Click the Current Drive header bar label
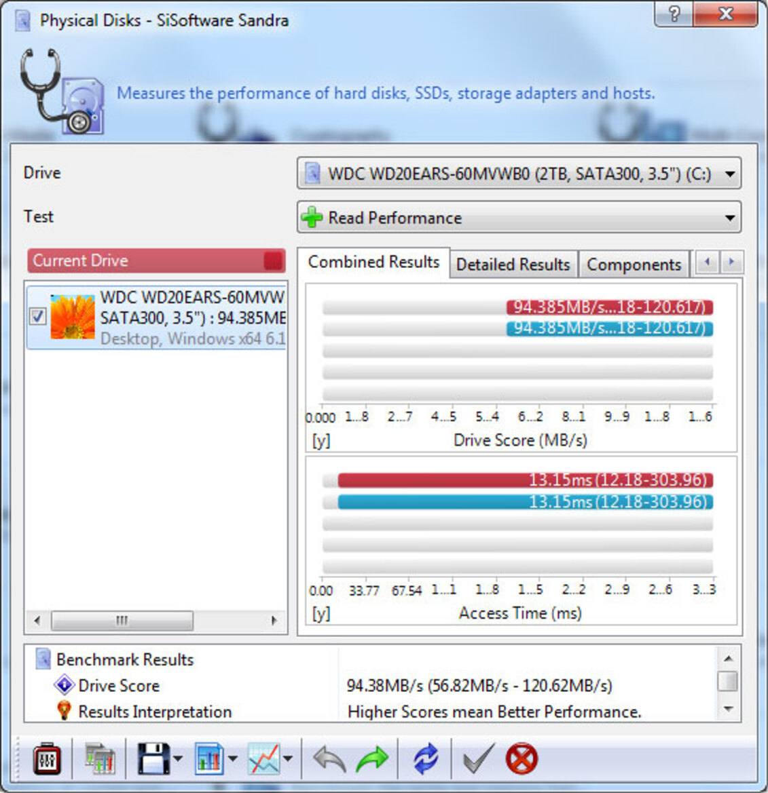 (x=80, y=260)
